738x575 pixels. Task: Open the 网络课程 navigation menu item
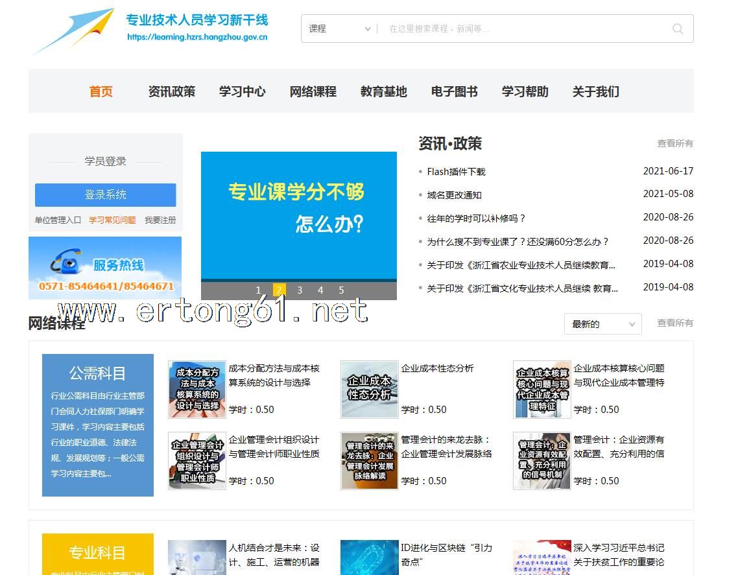point(313,91)
